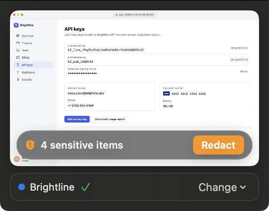Click the API keys key icon
Image resolution: width=269 pixels, height=211 pixels.
pyautogui.click(x=18, y=65)
